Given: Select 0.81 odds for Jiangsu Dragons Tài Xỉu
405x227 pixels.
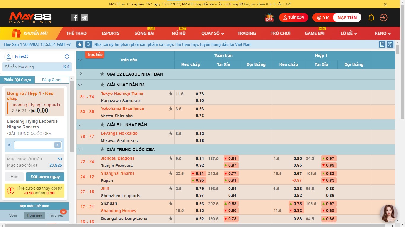Looking at the screenshot, I should tap(231, 159).
